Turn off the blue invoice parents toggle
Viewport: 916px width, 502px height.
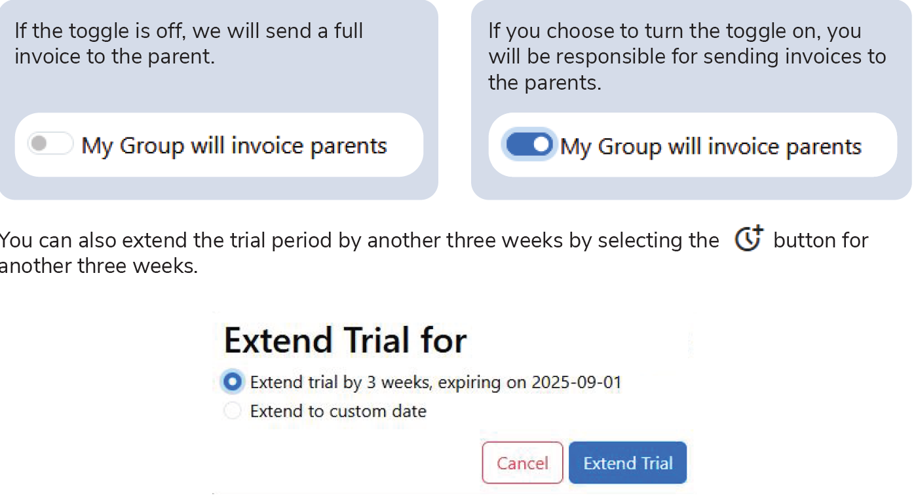(529, 145)
